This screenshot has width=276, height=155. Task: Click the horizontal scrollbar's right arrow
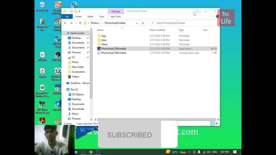(x=218, y=120)
